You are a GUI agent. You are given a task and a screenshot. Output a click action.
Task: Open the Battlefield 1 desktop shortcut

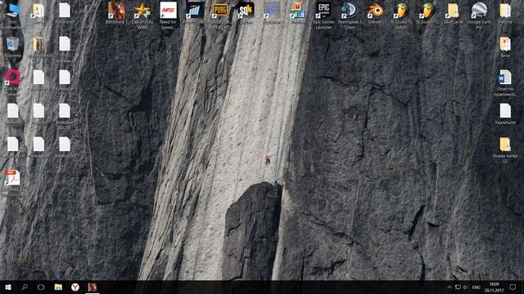pyautogui.click(x=116, y=11)
